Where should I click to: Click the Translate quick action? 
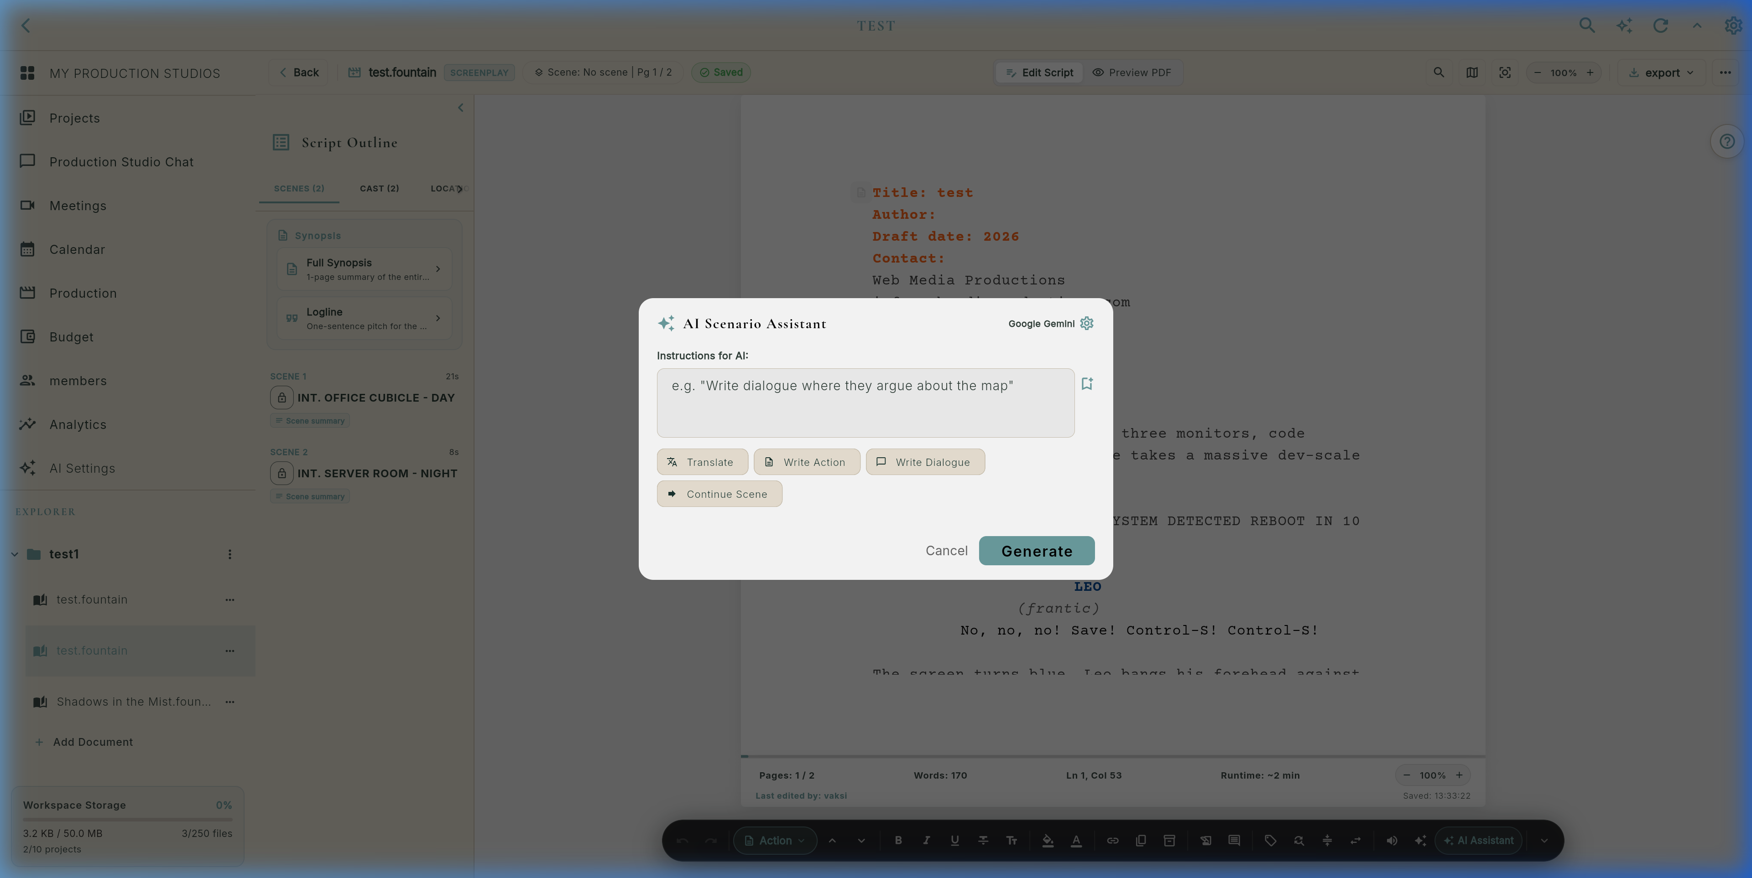pyautogui.click(x=702, y=462)
